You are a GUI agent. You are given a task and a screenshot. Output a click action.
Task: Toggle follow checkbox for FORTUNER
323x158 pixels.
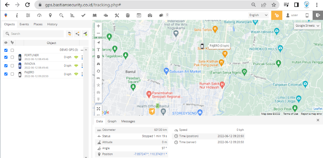click(x=12, y=57)
